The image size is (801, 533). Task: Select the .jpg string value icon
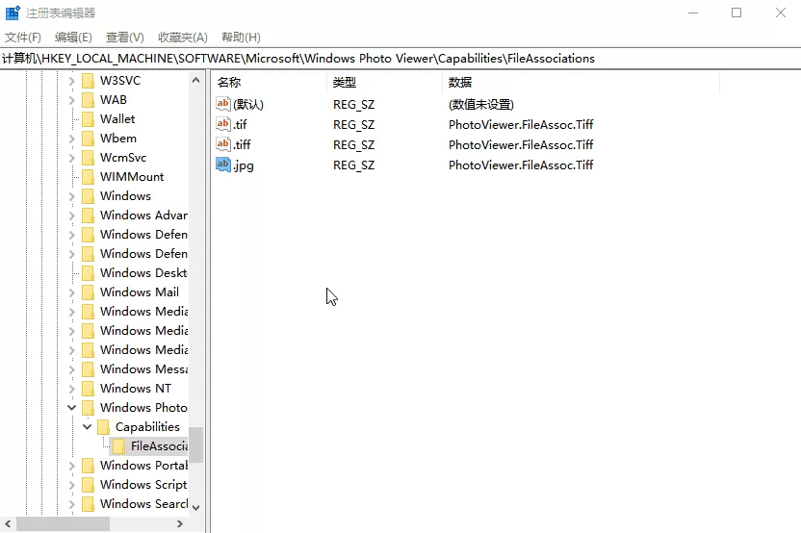223,165
